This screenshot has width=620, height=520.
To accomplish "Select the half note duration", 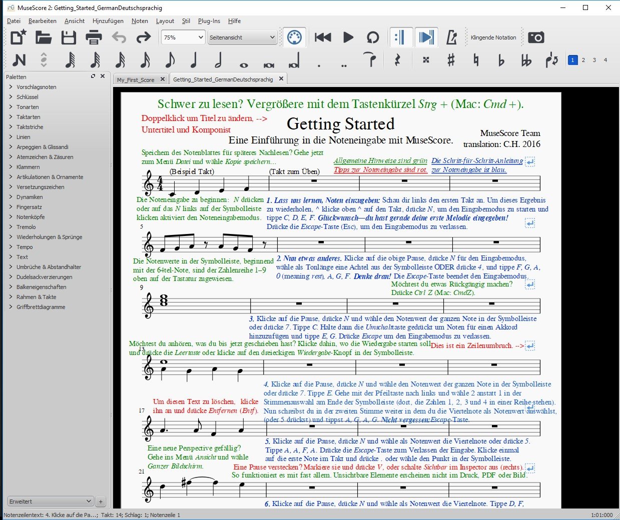I will pyautogui.click(x=217, y=60).
